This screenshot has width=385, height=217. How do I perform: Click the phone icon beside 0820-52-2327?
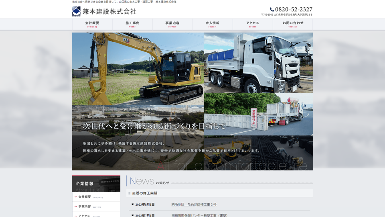[x=272, y=10]
